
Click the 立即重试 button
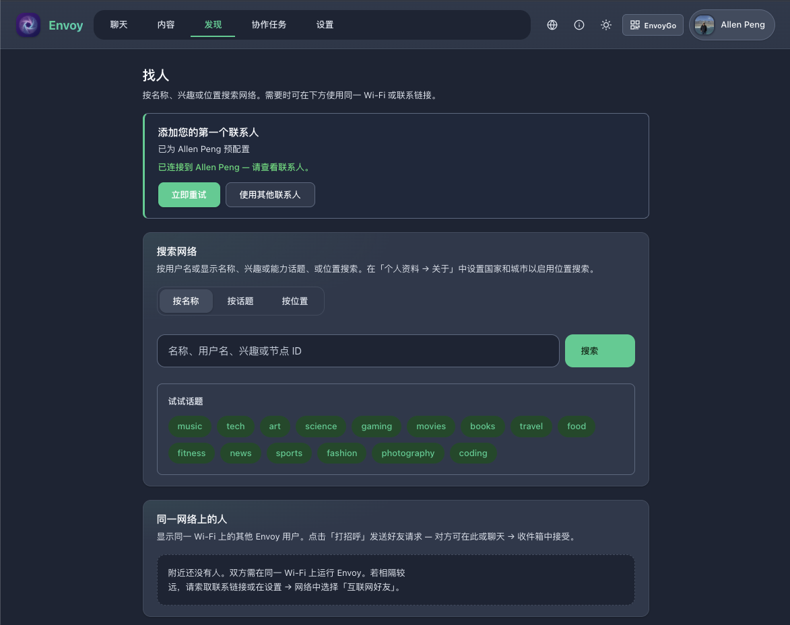[x=189, y=194]
